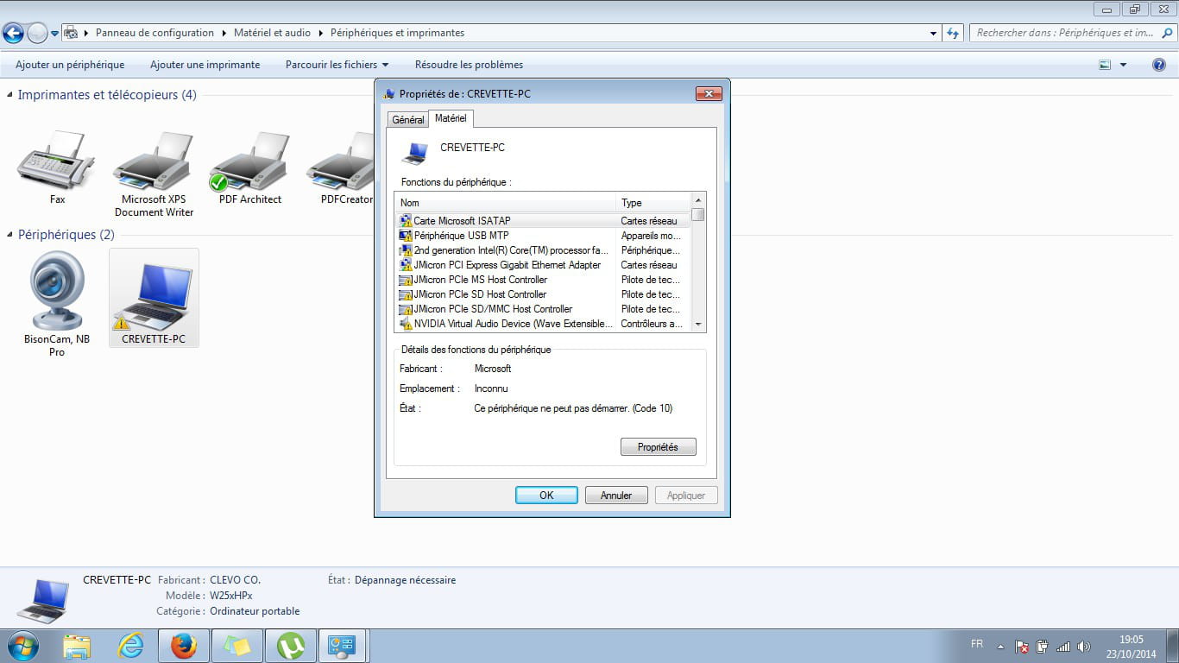Image resolution: width=1179 pixels, height=663 pixels.
Task: Click the device list scroll down arrow
Action: click(698, 325)
